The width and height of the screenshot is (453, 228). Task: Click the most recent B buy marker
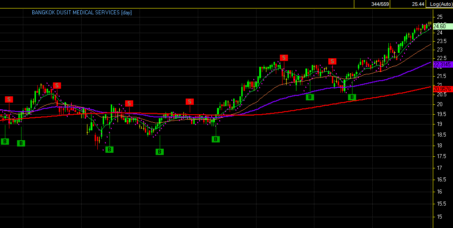352,97
